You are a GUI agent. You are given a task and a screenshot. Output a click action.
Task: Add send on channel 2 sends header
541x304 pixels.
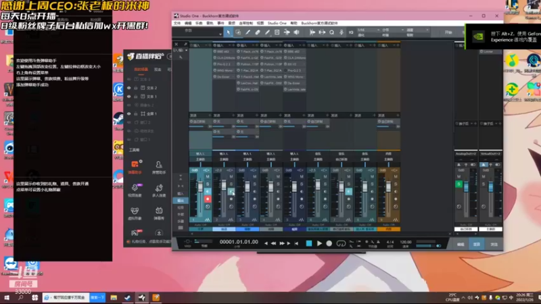point(233,115)
